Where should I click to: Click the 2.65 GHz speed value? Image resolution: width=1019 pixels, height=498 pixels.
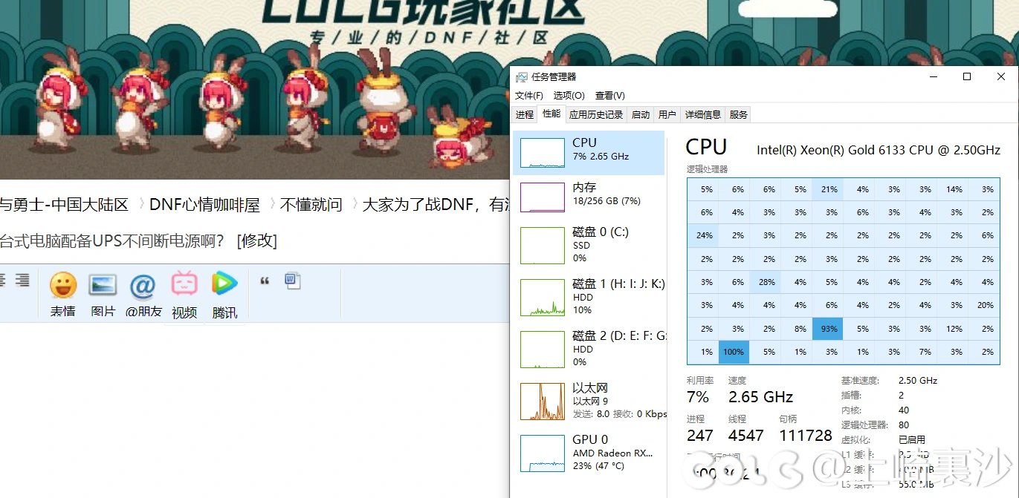[760, 397]
